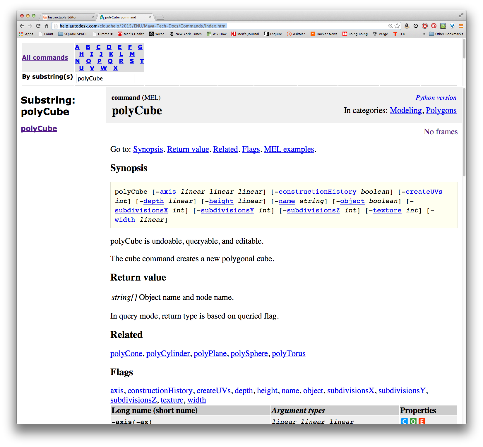Click the red stop-hand ad blocker icon
Viewport: 483px width, 447px height.
(x=425, y=26)
